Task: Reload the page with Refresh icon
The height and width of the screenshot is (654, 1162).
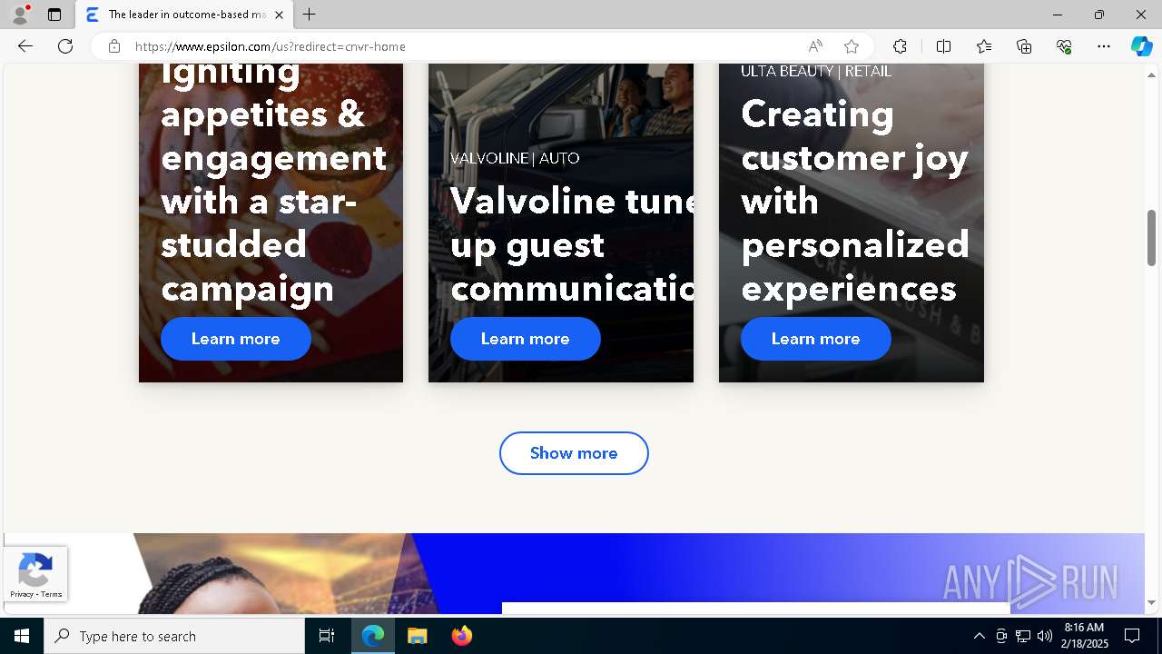Action: point(65,46)
